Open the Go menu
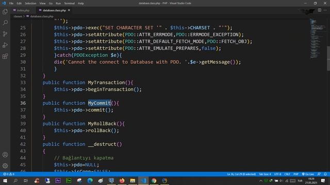 click(51, 4)
